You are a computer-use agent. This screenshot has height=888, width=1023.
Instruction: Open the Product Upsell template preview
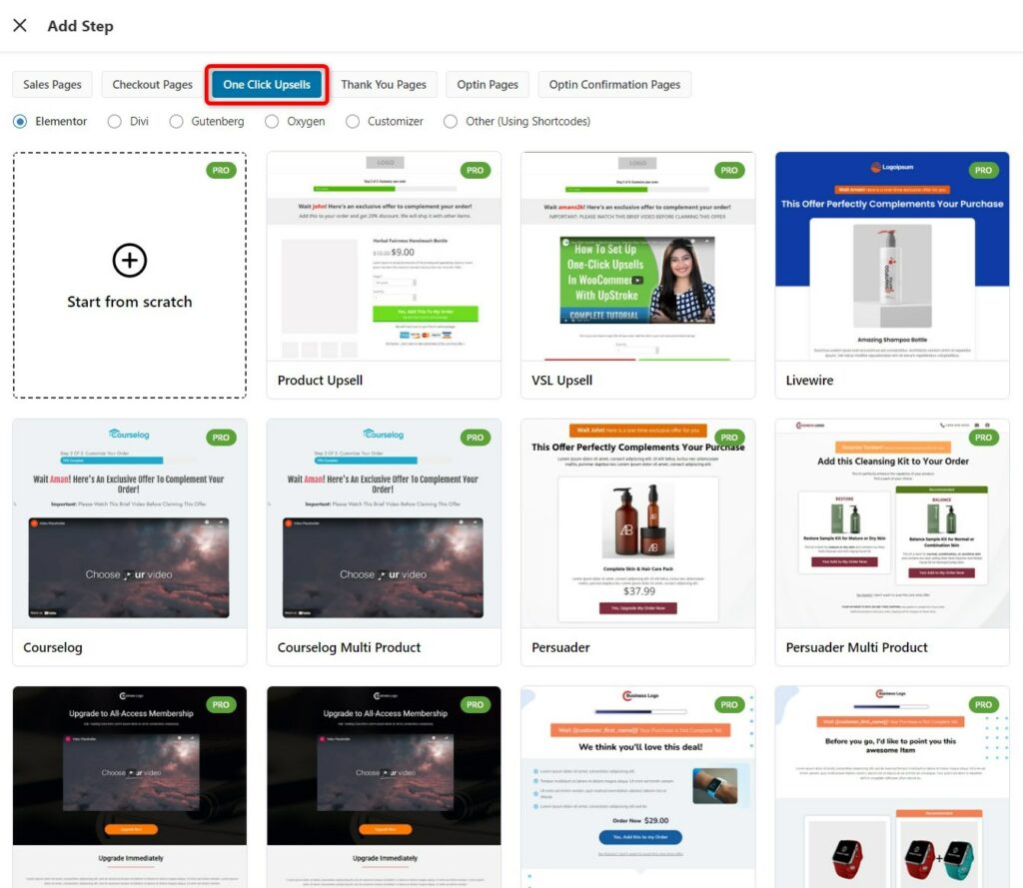(384, 257)
